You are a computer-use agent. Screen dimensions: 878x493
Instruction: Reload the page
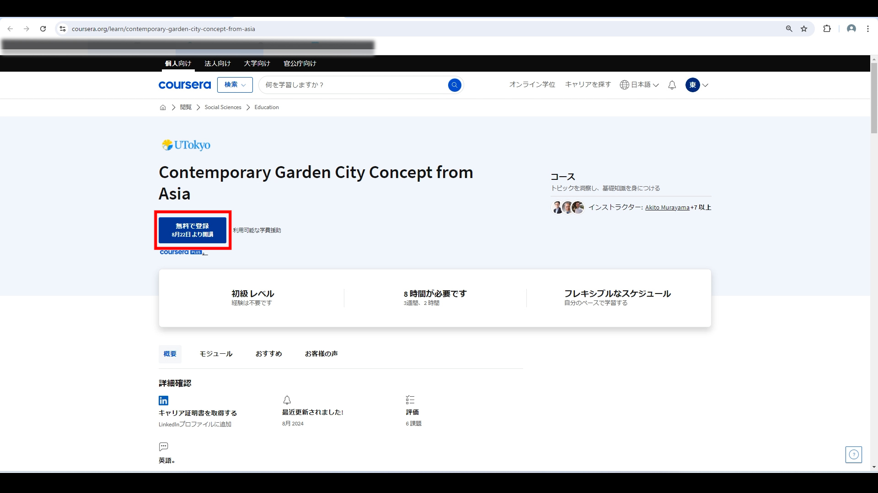click(x=43, y=29)
